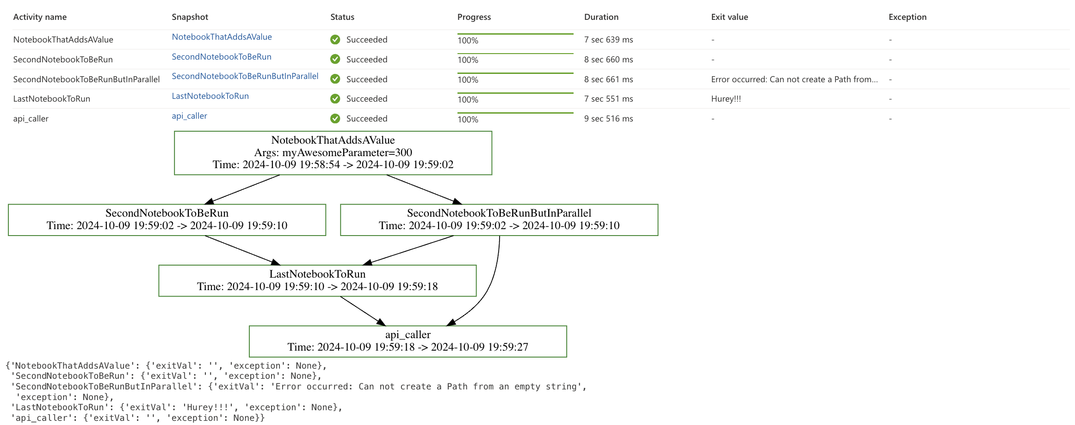
Task: Click the Exit value column header
Action: (x=729, y=17)
